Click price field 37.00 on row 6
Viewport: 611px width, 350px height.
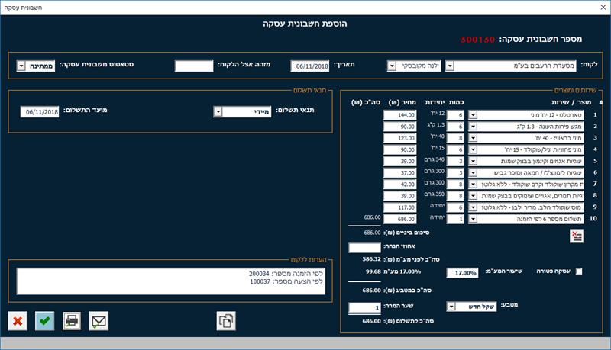[x=399, y=172]
